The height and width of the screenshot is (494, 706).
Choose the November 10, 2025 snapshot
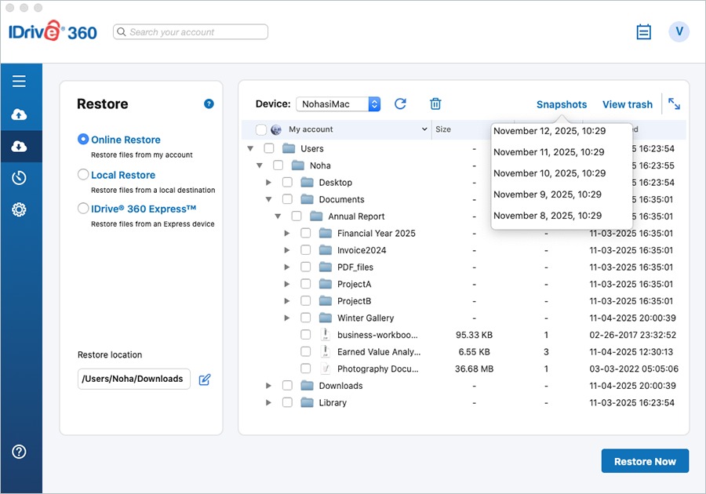pyautogui.click(x=549, y=173)
